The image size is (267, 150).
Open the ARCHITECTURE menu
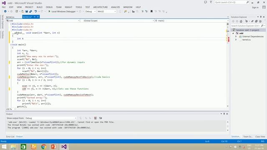click(x=101, y=7)
